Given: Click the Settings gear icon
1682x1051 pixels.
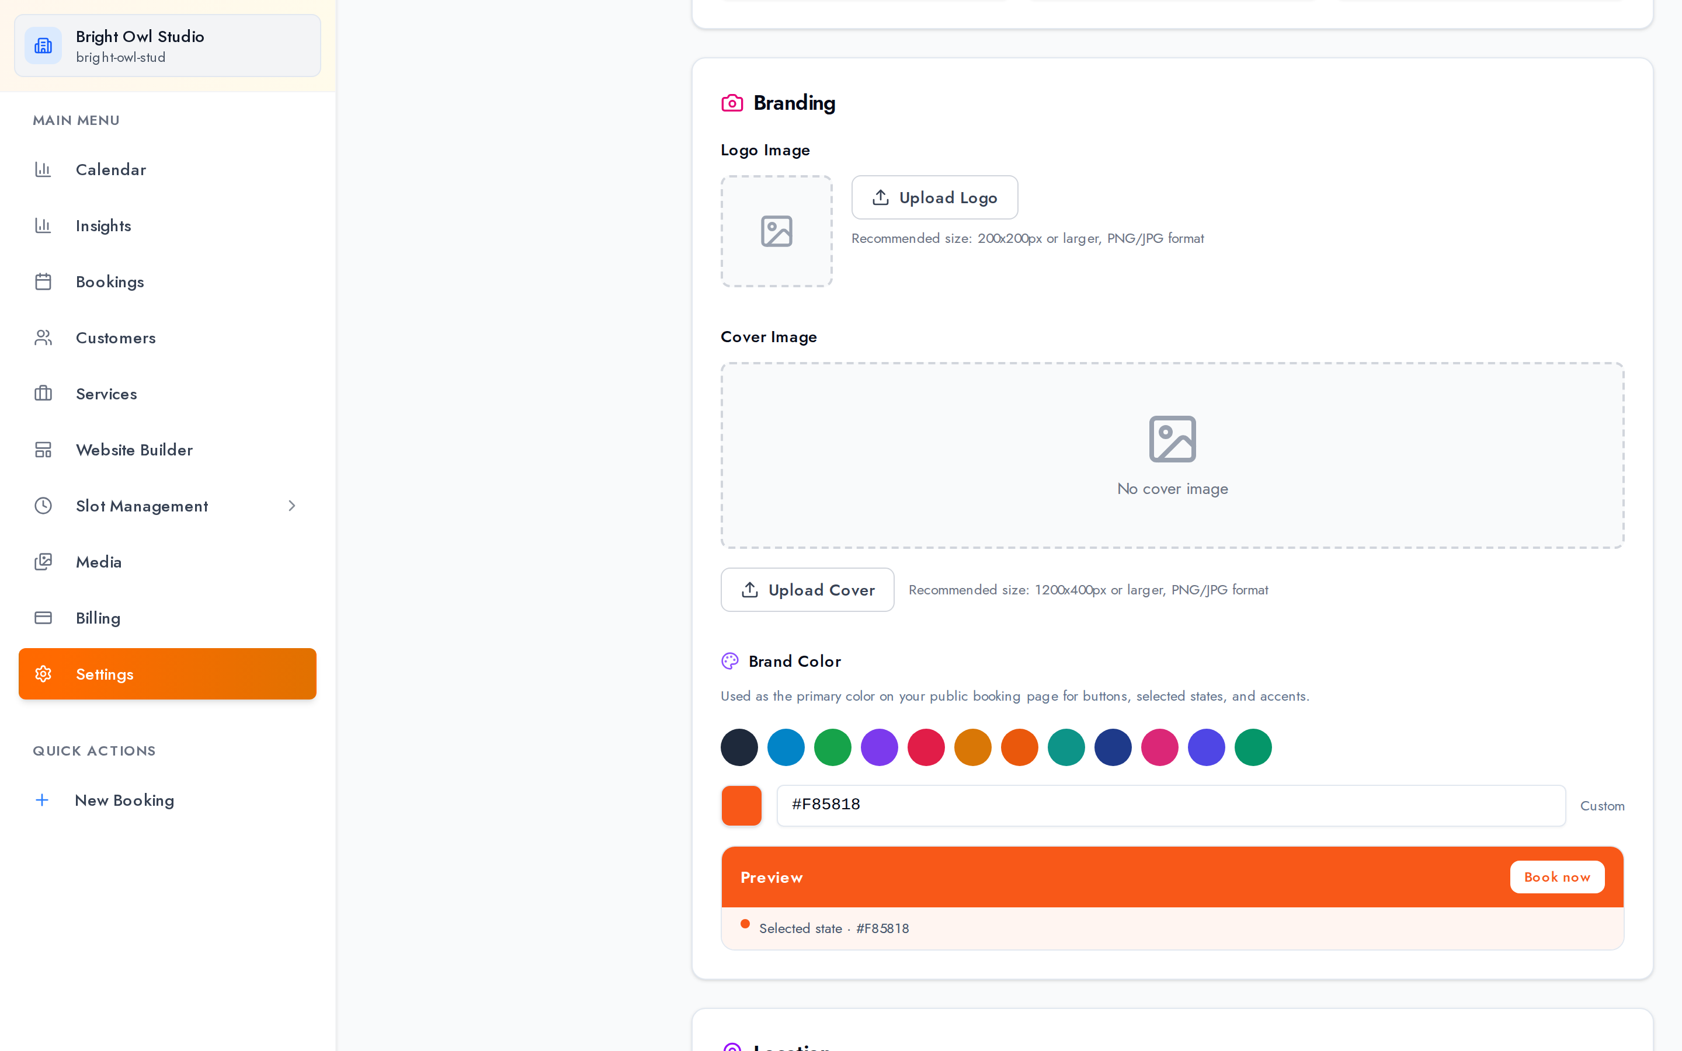Looking at the screenshot, I should click(43, 674).
